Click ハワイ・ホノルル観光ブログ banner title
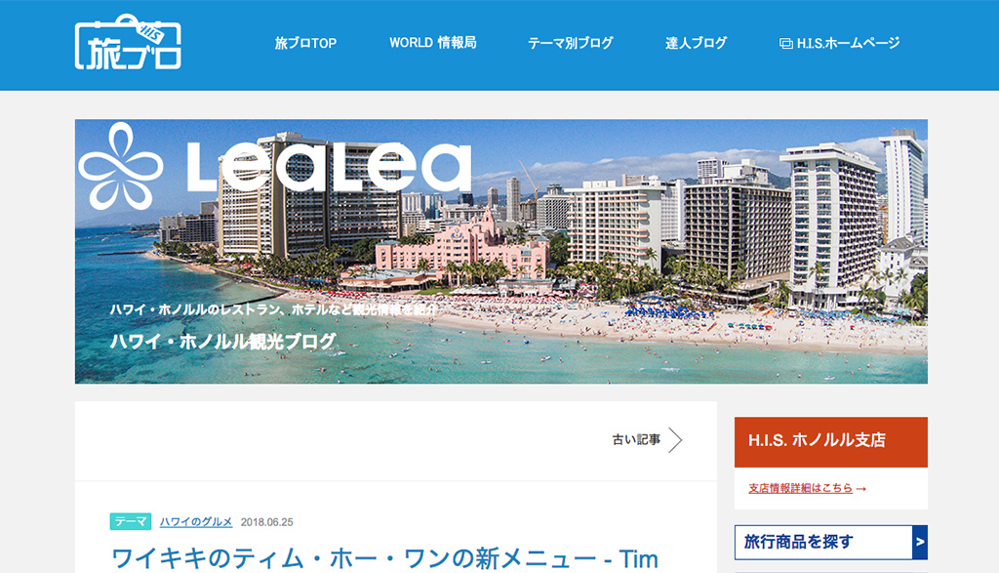This screenshot has width=999, height=573. pos(222,341)
